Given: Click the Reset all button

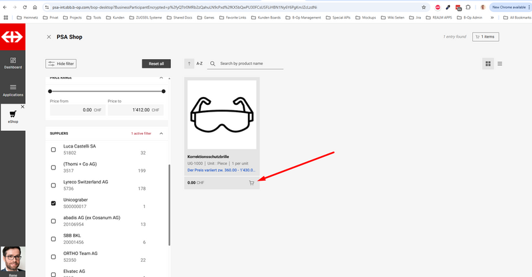Looking at the screenshot, I should point(156,63).
